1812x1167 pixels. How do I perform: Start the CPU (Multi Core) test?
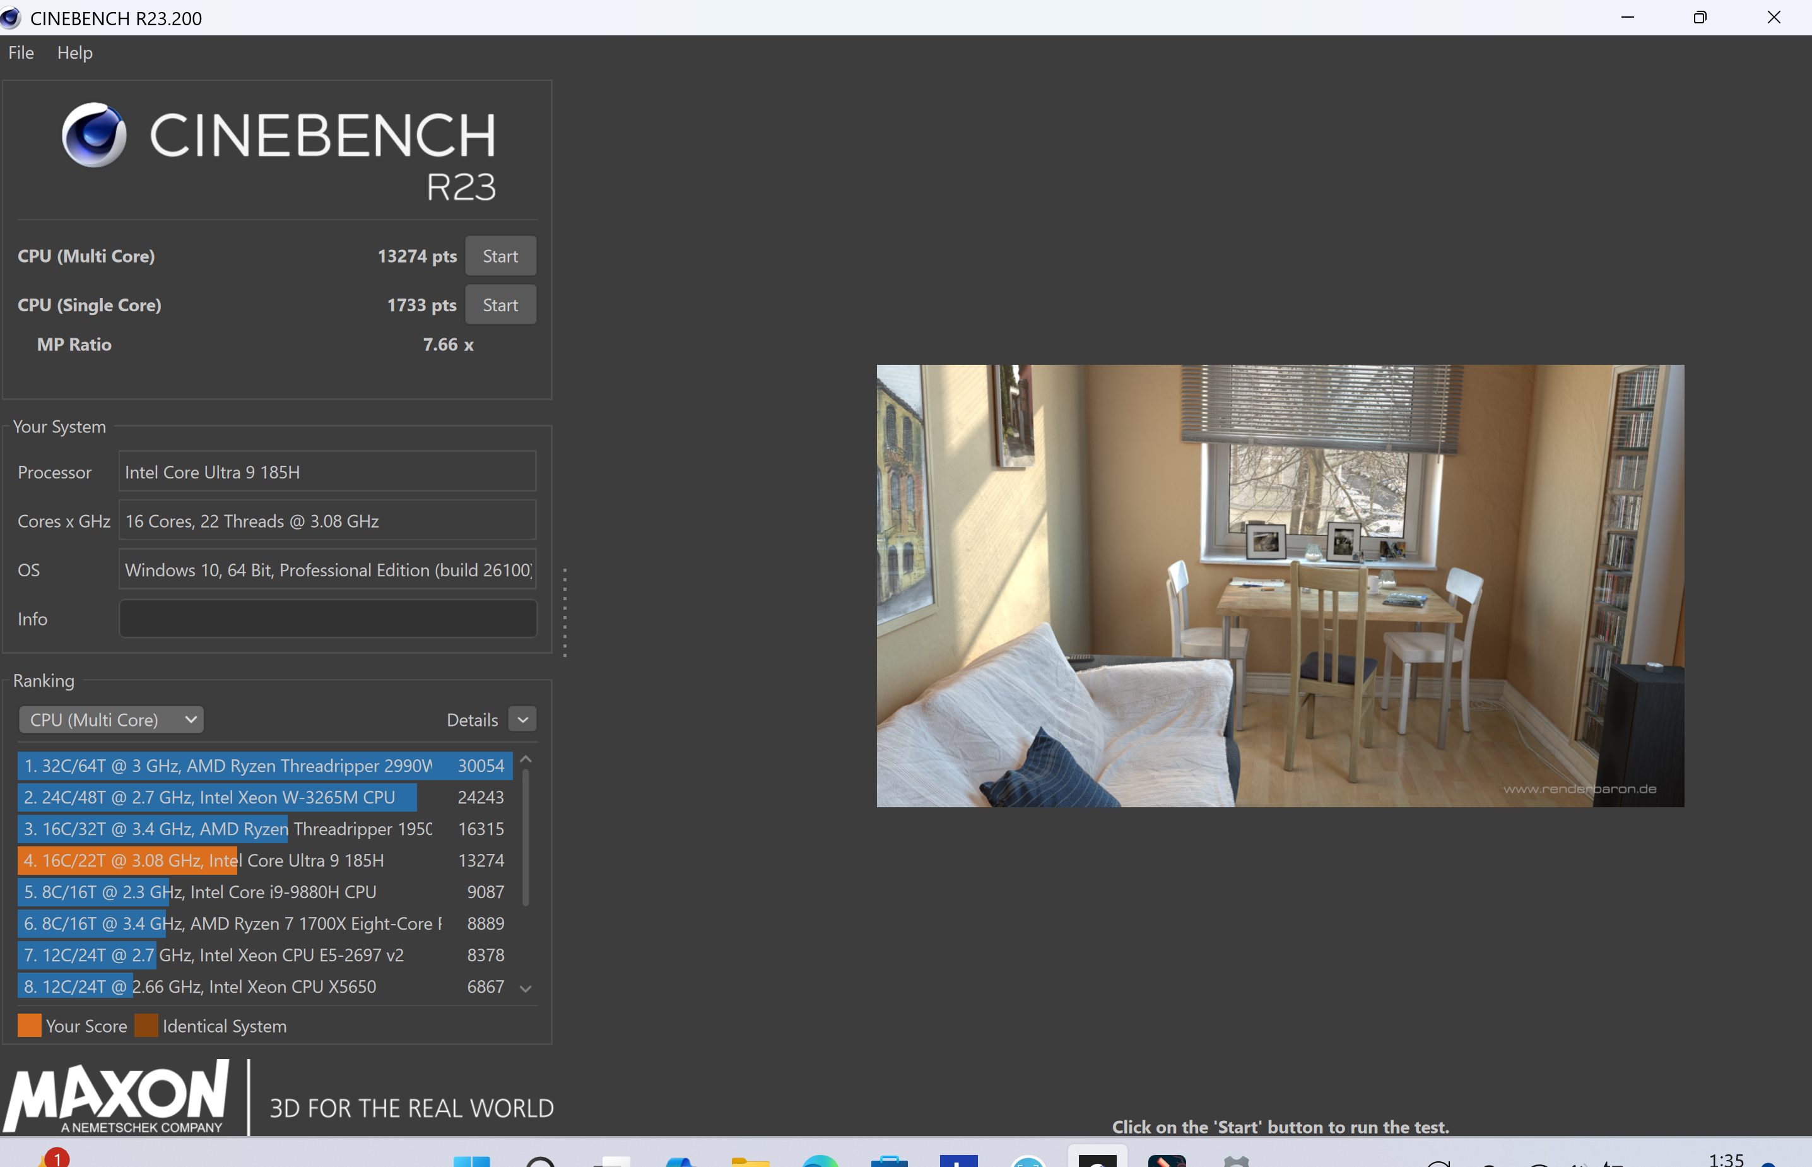(500, 256)
